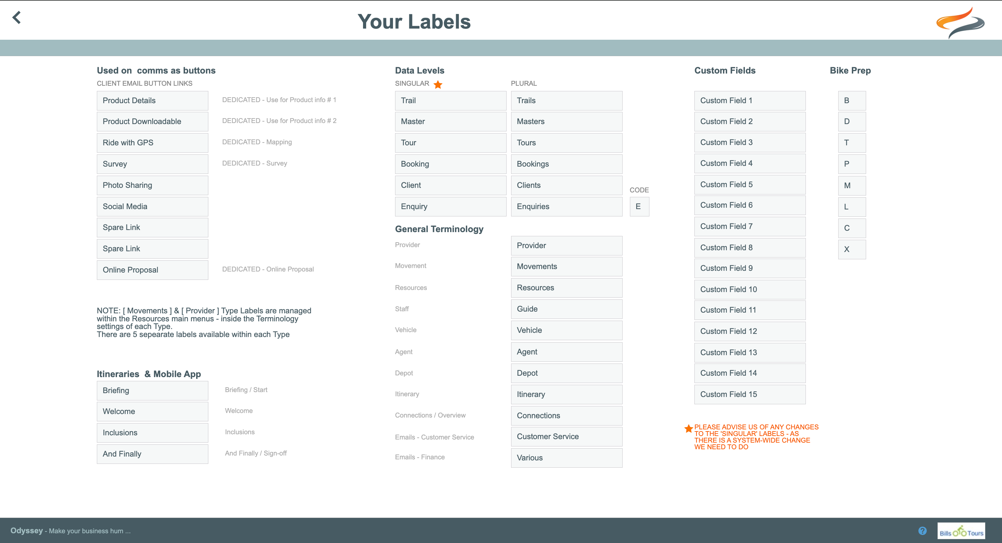Click the orange star beside the warning note
Image resolution: width=1002 pixels, height=543 pixels.
(x=688, y=428)
